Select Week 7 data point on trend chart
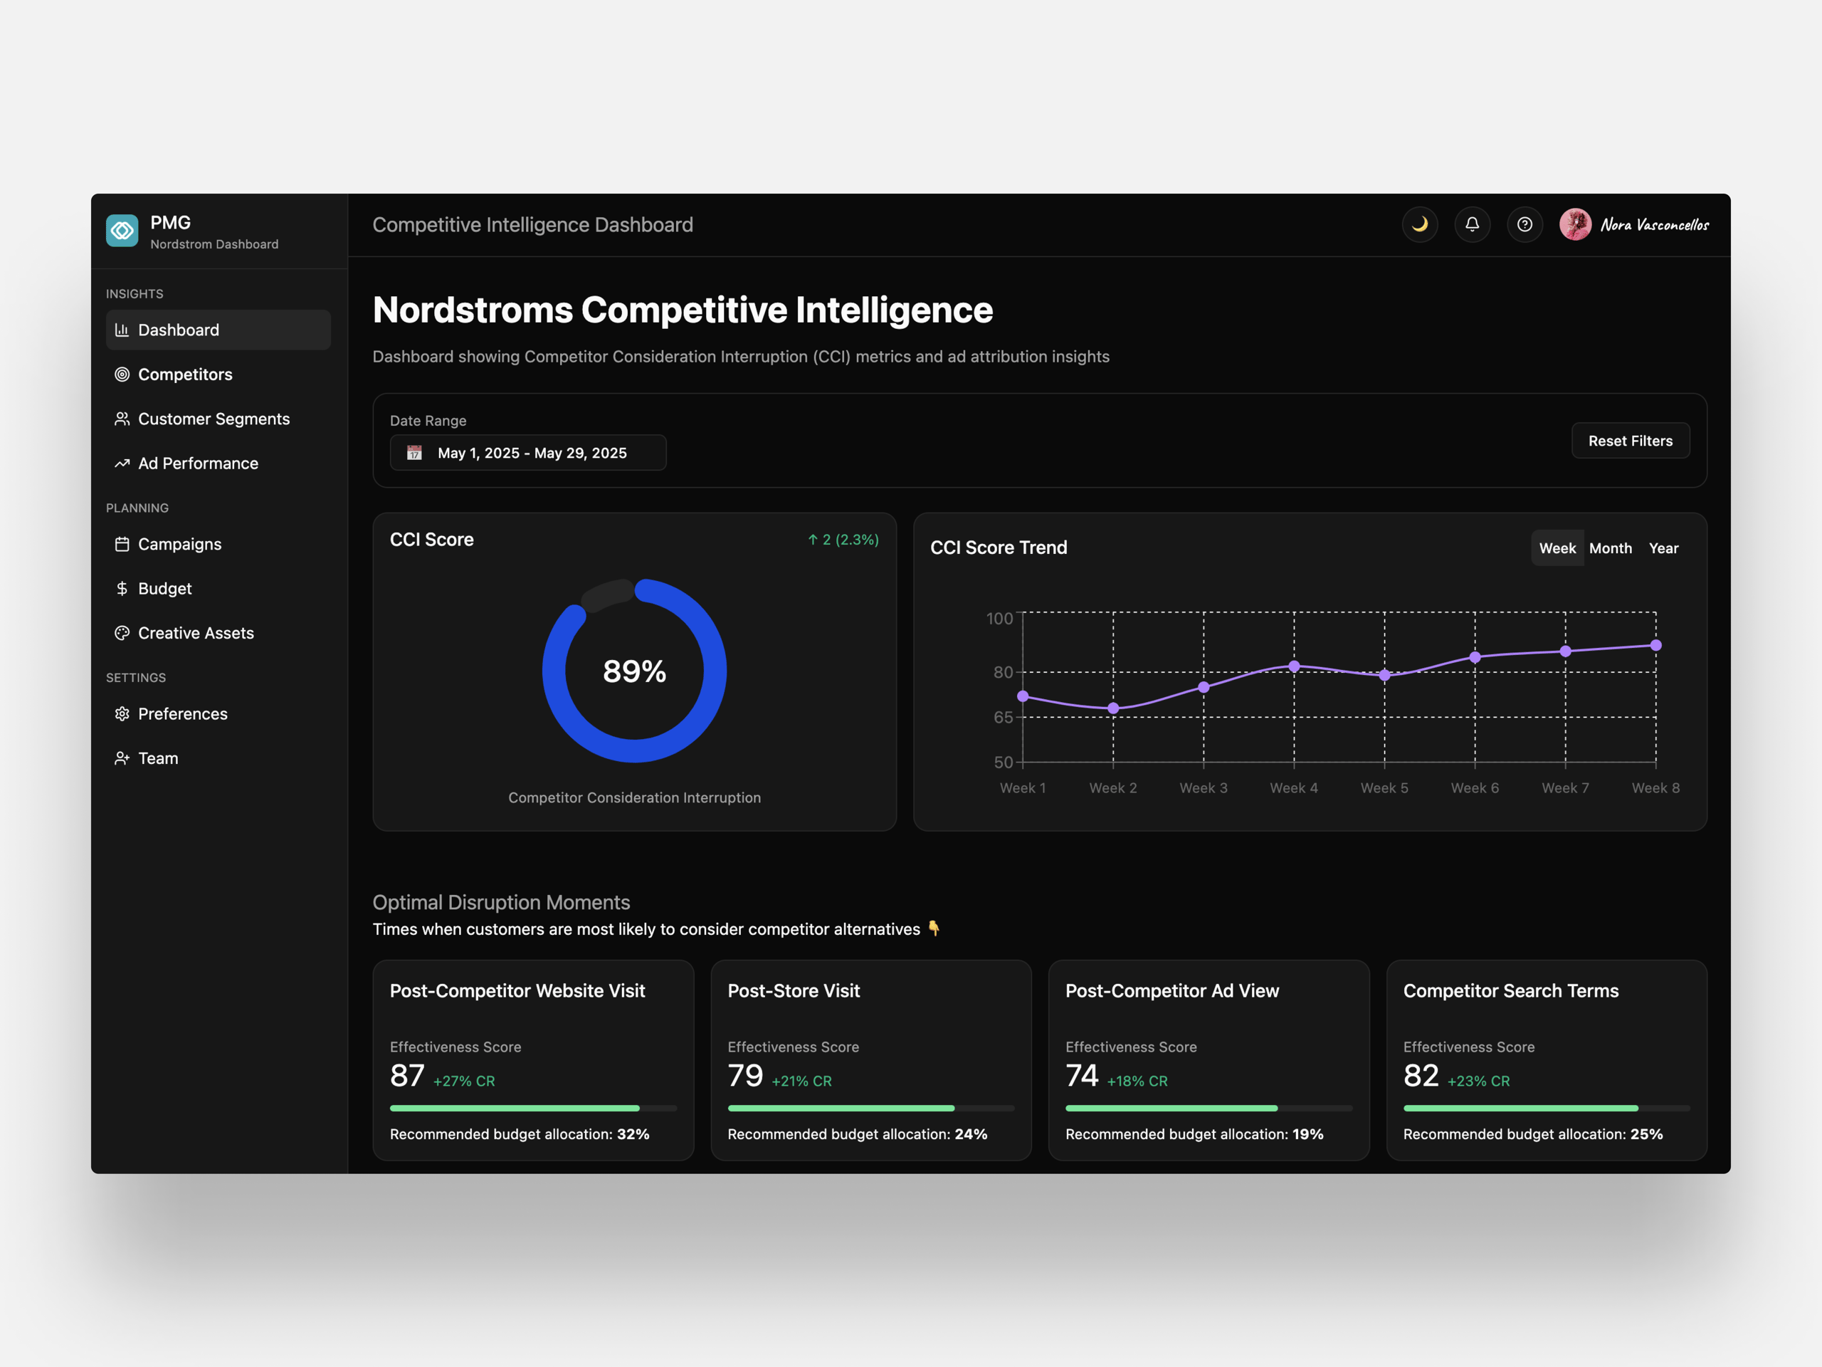The height and width of the screenshot is (1367, 1822). (x=1565, y=651)
